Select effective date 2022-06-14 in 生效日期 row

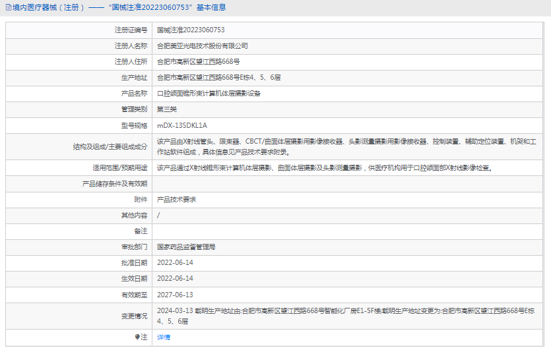tap(175, 279)
